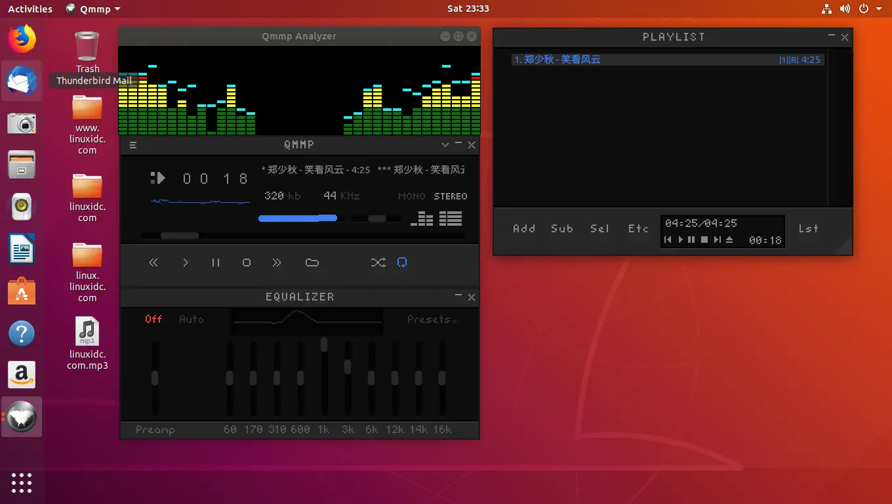Click the equalizer Preamp slider
Viewport: 892px width, 504px height.
click(x=155, y=378)
